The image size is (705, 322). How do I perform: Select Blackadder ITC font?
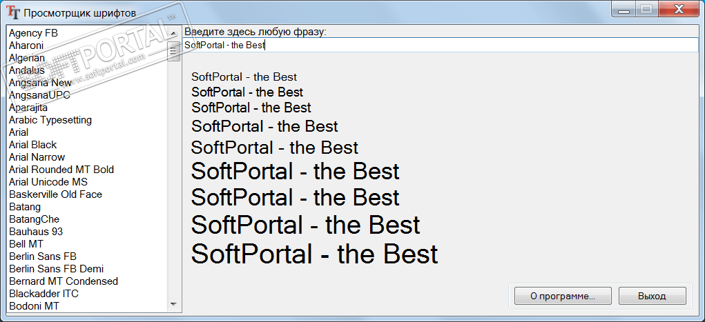coord(44,294)
